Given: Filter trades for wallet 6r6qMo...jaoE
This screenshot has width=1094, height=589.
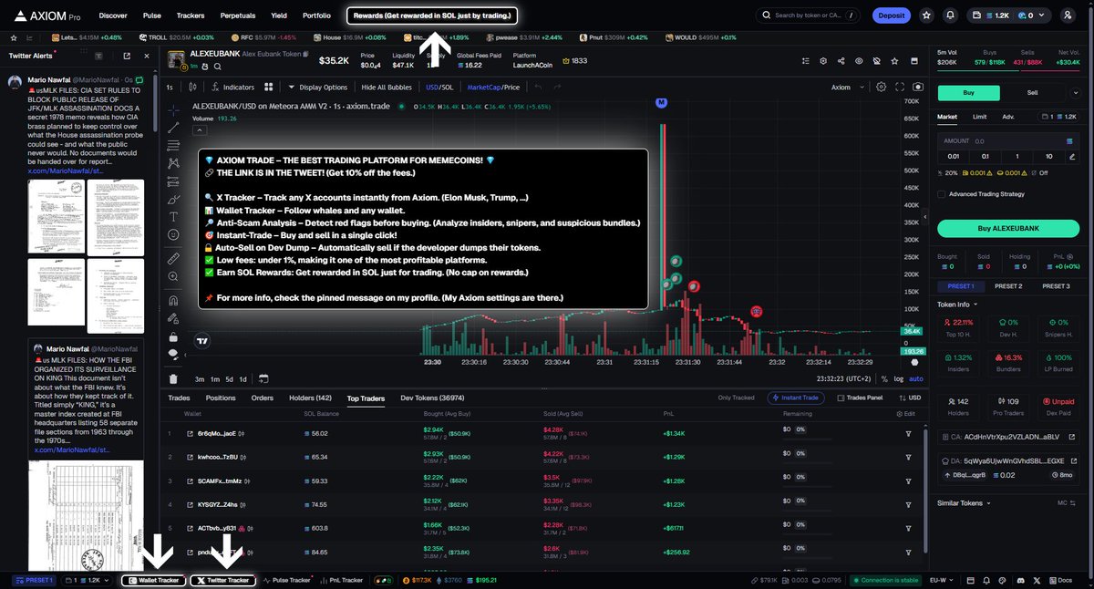Looking at the screenshot, I should [x=908, y=433].
